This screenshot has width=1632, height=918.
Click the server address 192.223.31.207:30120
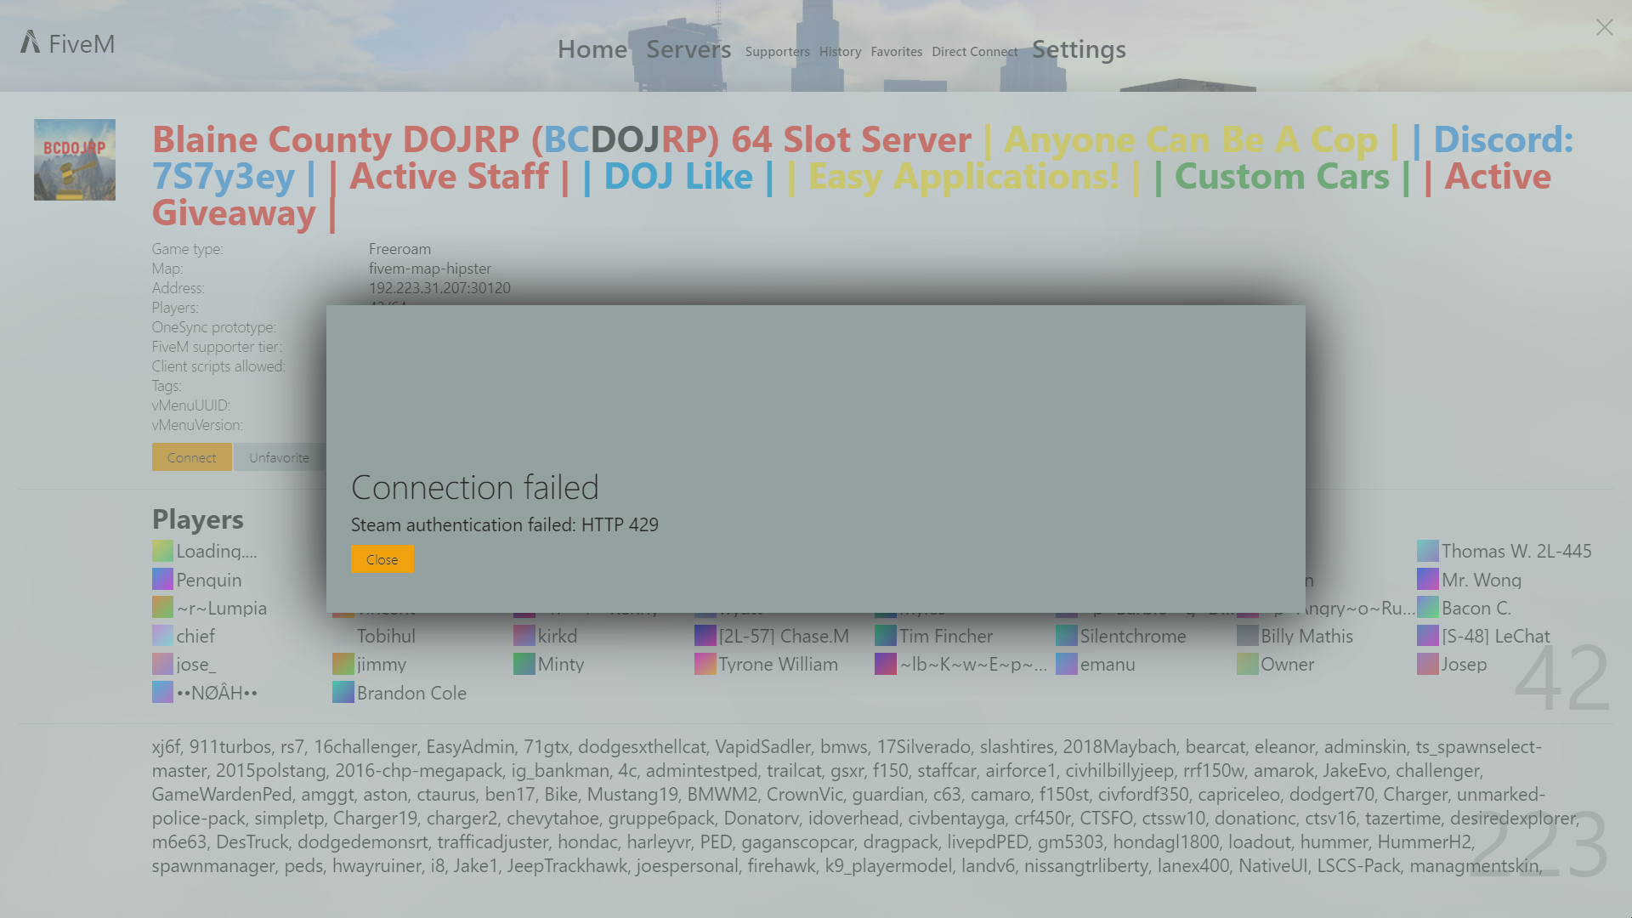pos(439,288)
